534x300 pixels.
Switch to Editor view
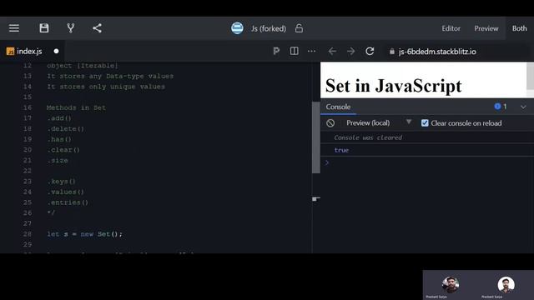click(451, 28)
